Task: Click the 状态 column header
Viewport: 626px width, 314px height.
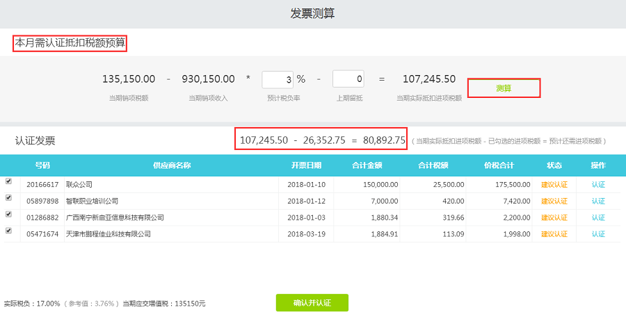Action: 554,165
